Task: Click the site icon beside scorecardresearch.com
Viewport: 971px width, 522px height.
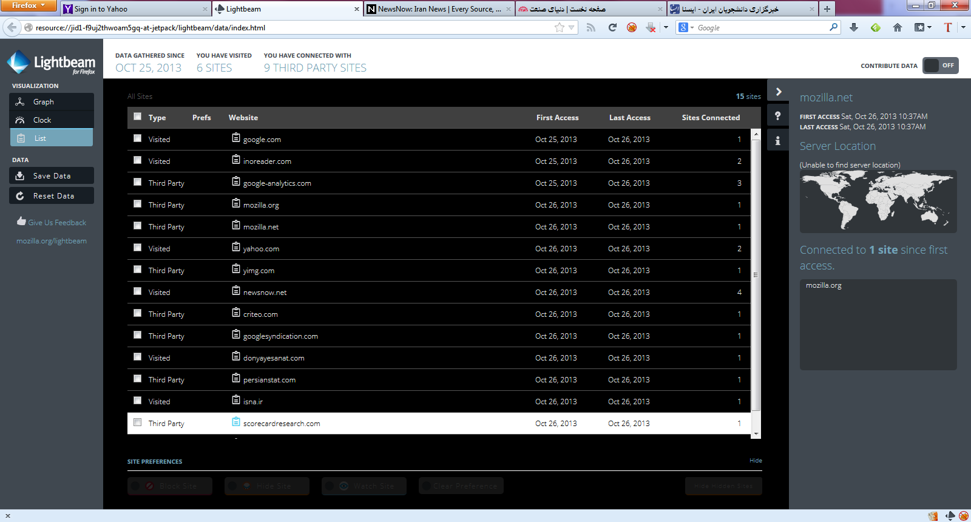Action: pyautogui.click(x=236, y=422)
